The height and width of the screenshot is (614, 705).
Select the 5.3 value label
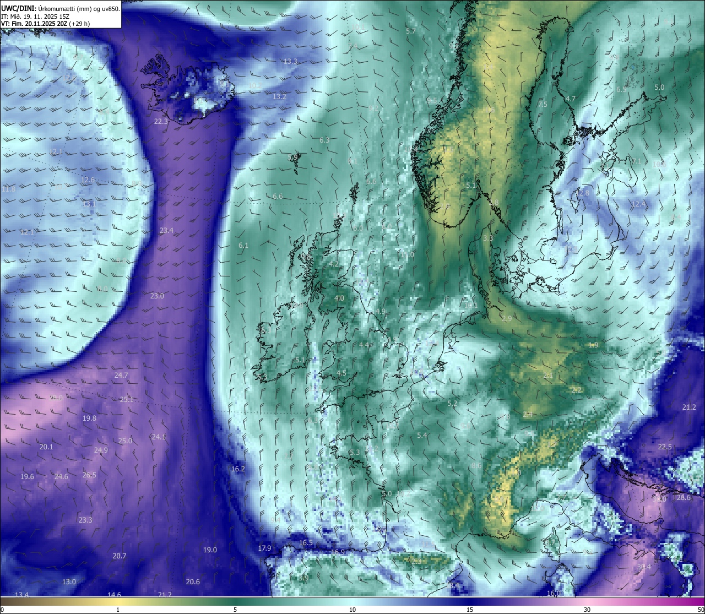(x=354, y=453)
